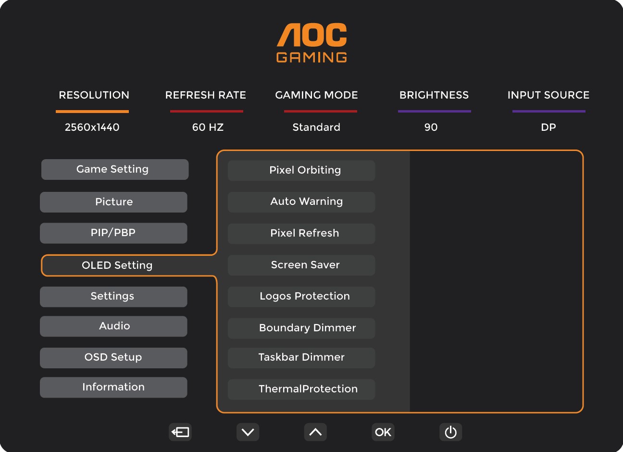
Task: Start the Pixel Refresh option
Action: click(301, 234)
